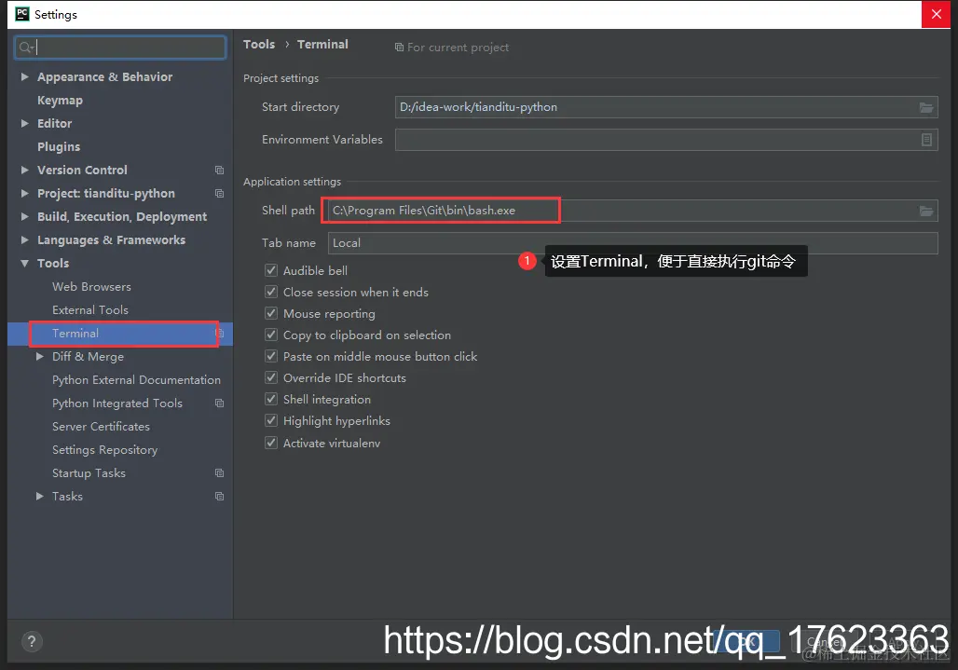Expand Project: tianditu-python arrow
Viewport: 958px width, 670px height.
25,193
